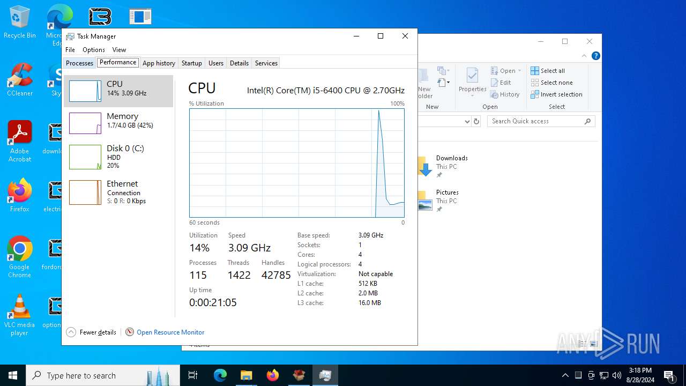Click History in File Explorer ribbon
The width and height of the screenshot is (686, 386).
coord(505,94)
